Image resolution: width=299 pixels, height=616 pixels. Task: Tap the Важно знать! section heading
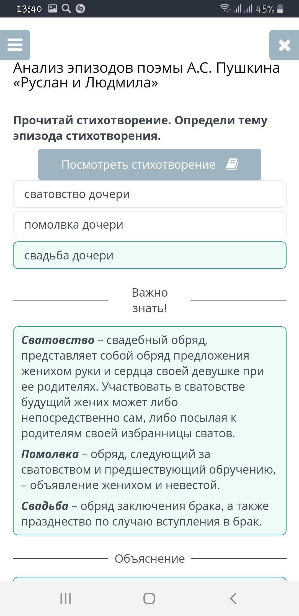(150, 300)
